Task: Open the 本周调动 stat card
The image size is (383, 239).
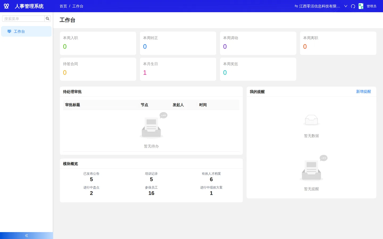Action: 258,43
